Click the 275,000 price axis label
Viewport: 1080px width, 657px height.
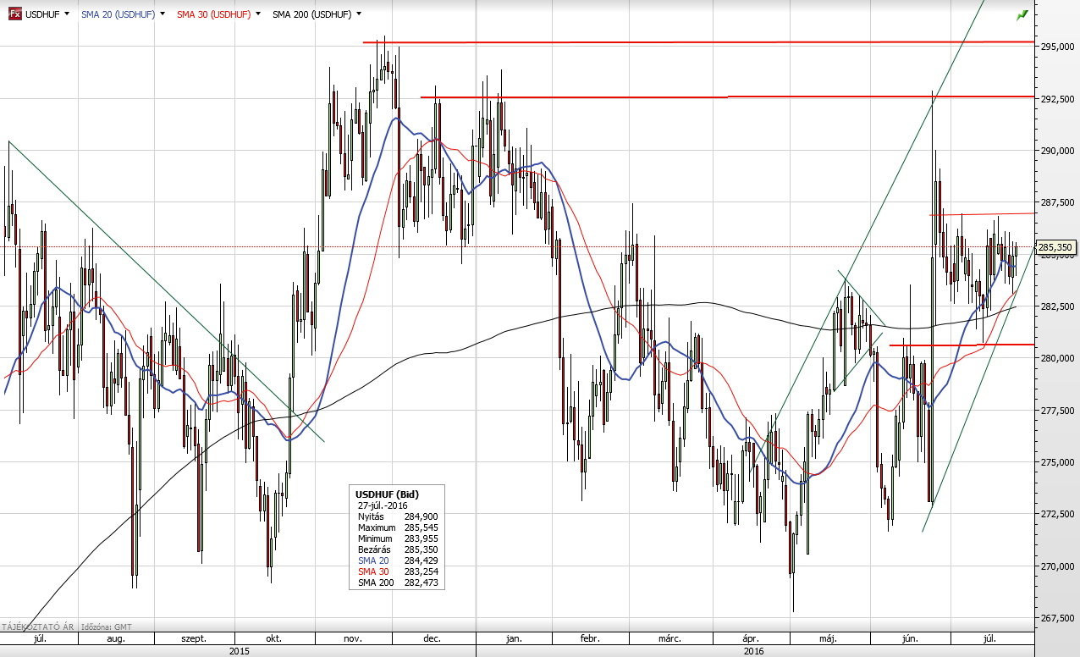[x=1055, y=462]
